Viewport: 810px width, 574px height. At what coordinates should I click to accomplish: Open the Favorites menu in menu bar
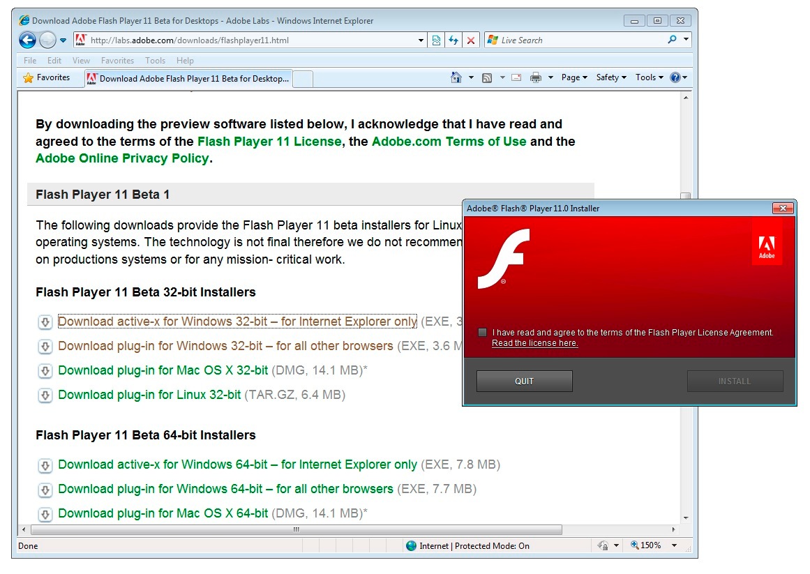click(x=117, y=61)
